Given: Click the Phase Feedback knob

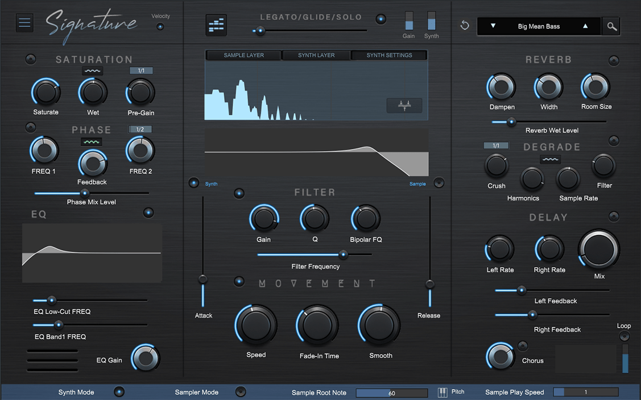Looking at the screenshot, I should pos(92,164).
